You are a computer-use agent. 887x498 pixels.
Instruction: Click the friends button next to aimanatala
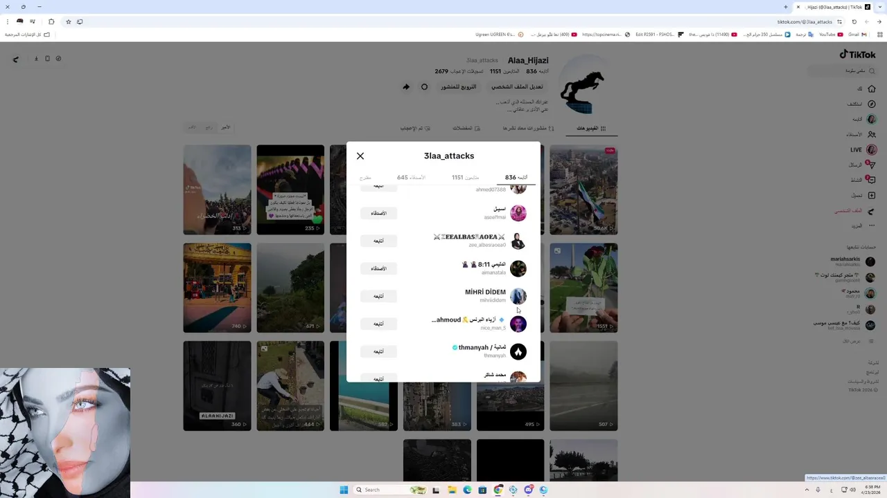(x=378, y=268)
